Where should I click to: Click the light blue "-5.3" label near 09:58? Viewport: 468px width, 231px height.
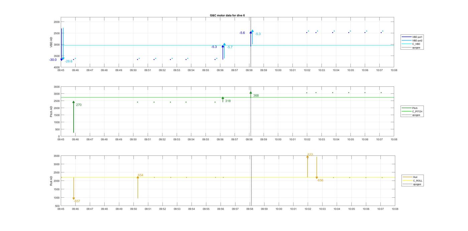point(258,34)
